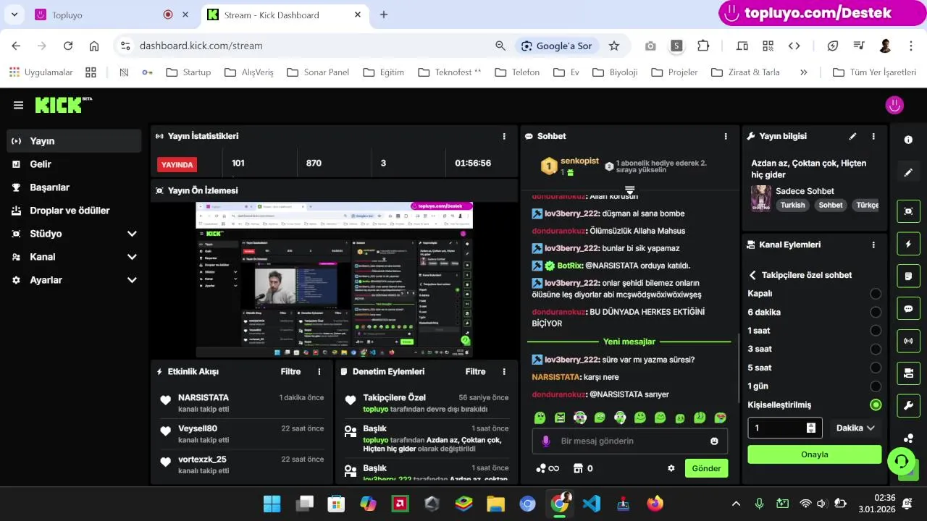
Task: Click the custom duration number field
Action: click(x=785, y=428)
